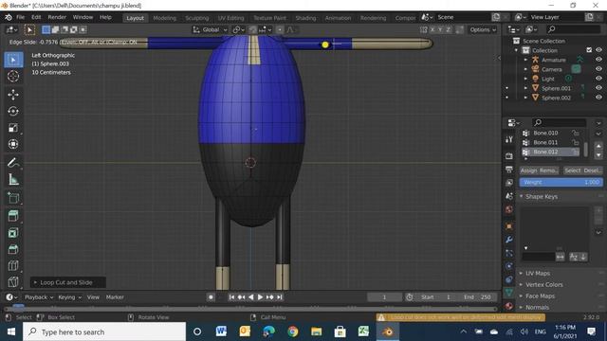607x341 pixels.
Task: Open the Material properties tab
Action: (509, 306)
